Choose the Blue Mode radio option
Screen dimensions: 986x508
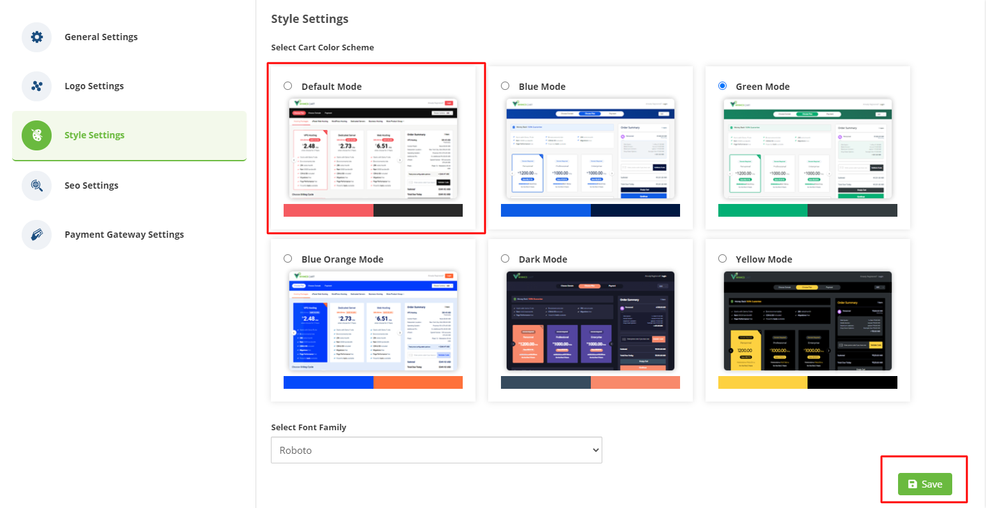[505, 86]
